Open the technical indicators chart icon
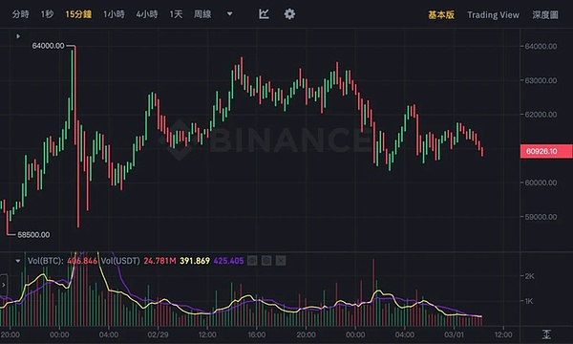 pos(264,14)
